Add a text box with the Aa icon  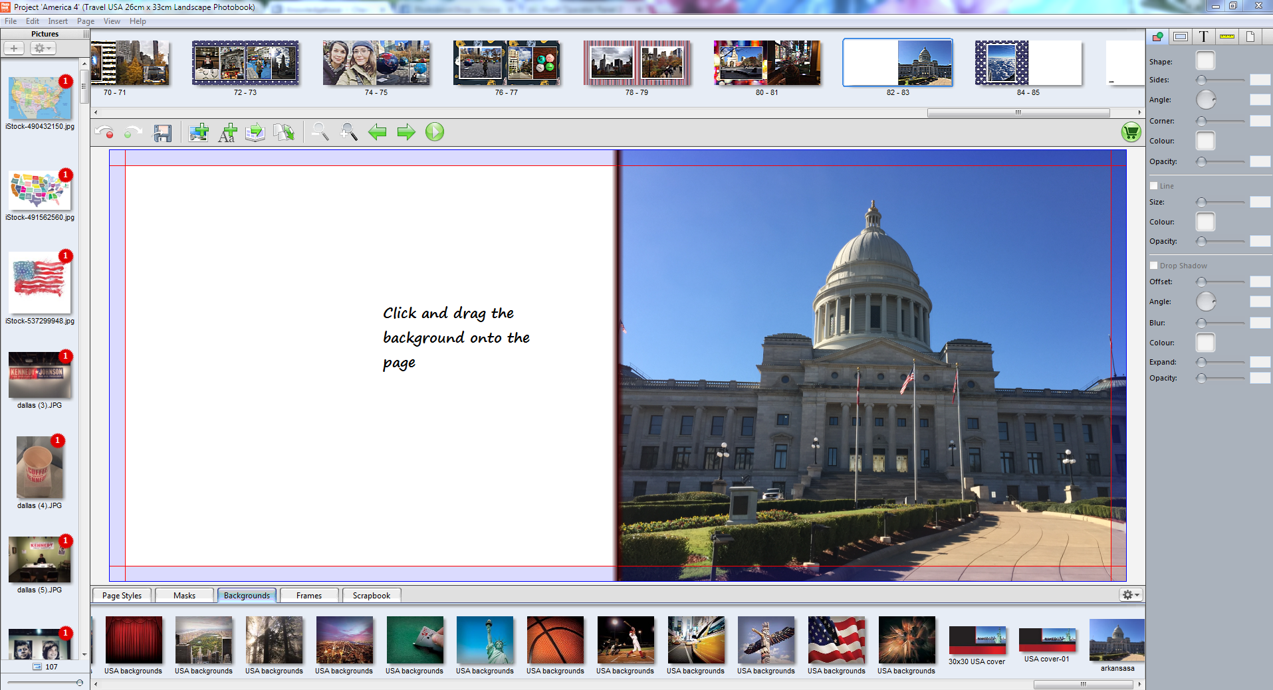(227, 133)
